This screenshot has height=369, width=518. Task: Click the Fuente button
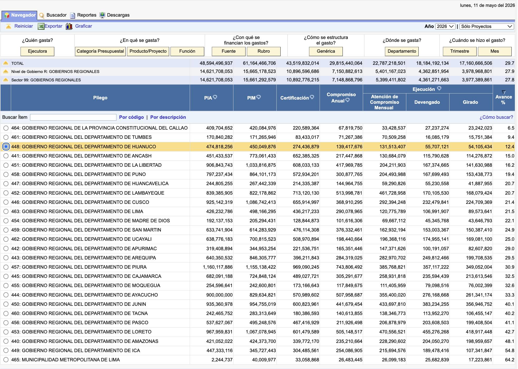coord(229,51)
